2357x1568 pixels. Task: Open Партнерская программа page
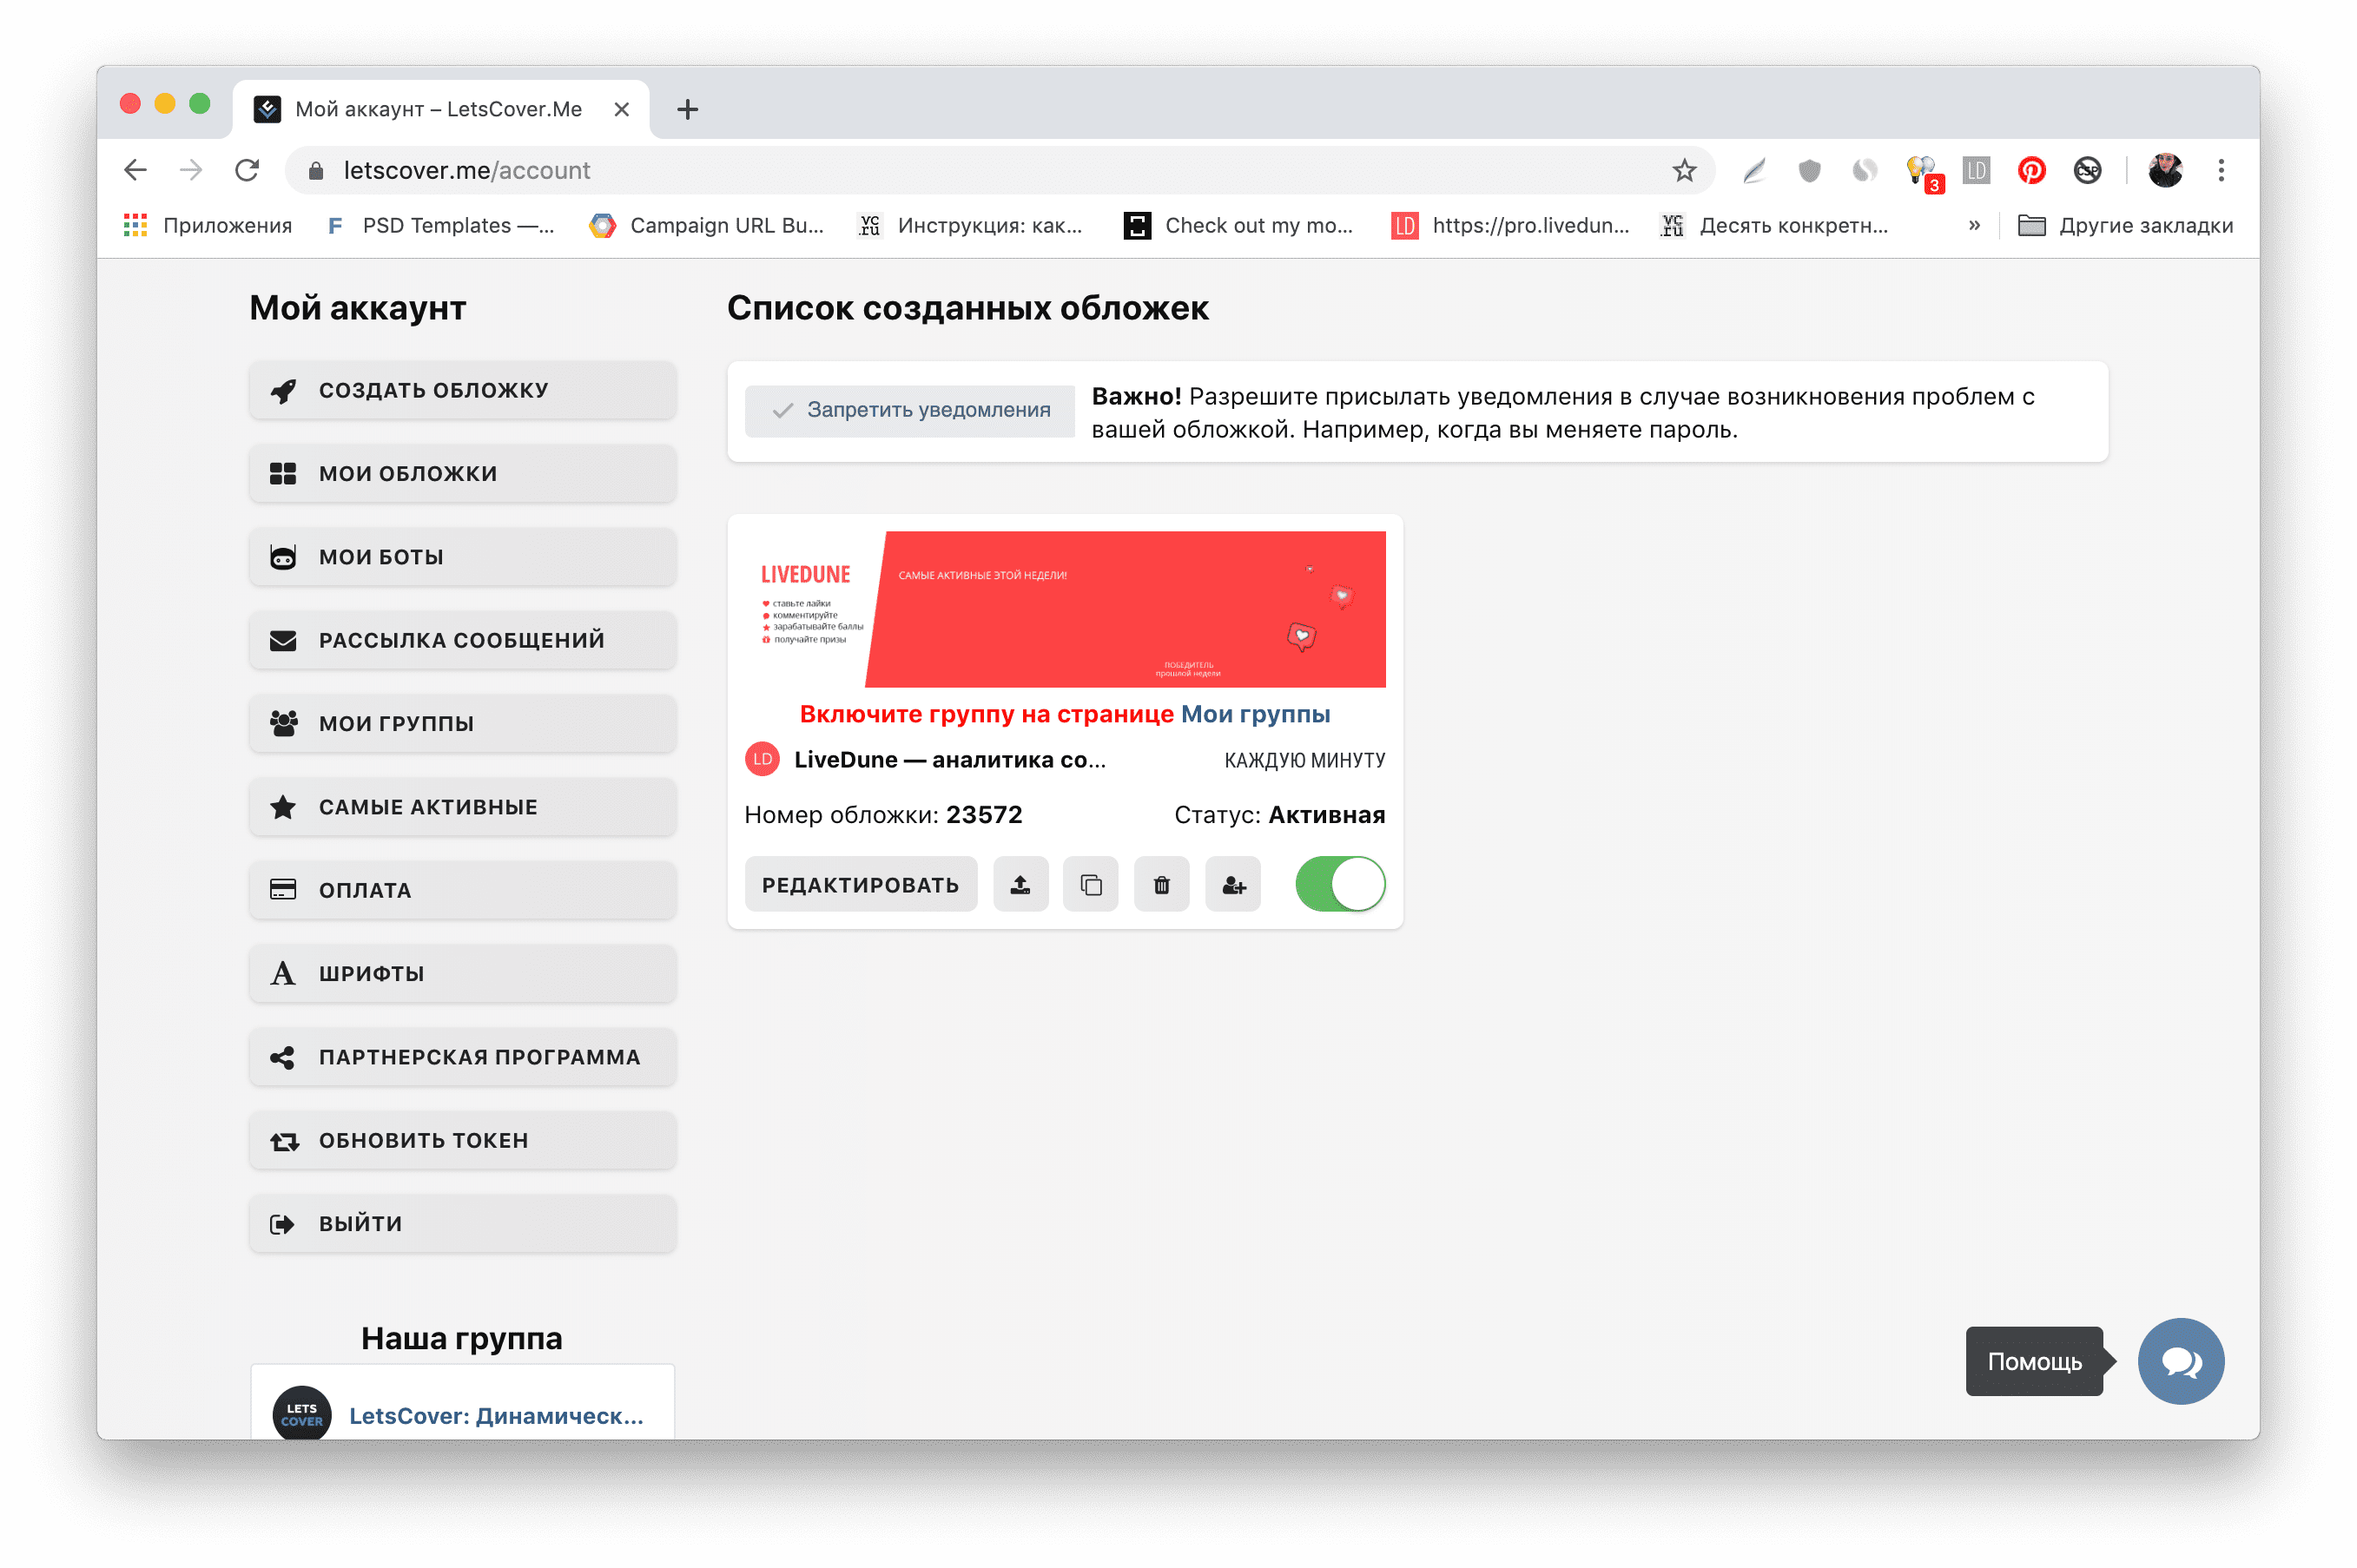click(x=462, y=1057)
